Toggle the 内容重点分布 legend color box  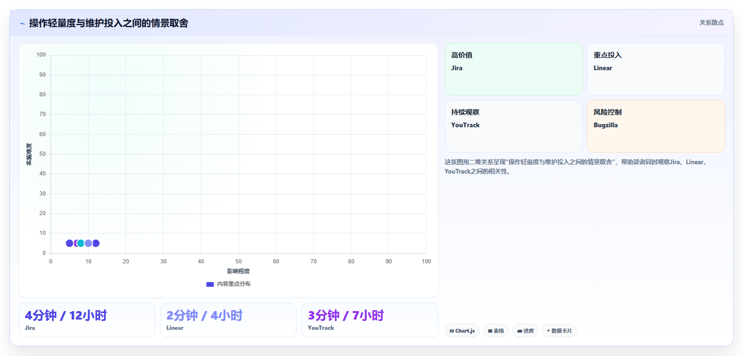(210, 284)
